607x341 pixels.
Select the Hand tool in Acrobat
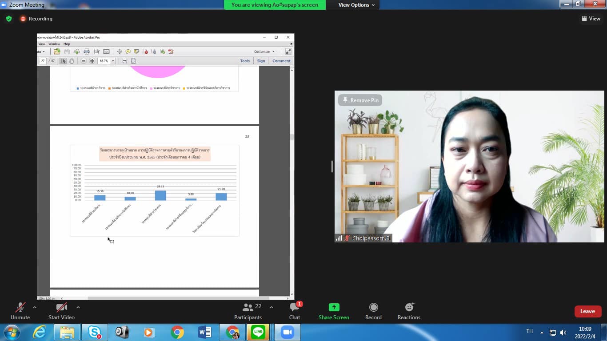pos(72,61)
